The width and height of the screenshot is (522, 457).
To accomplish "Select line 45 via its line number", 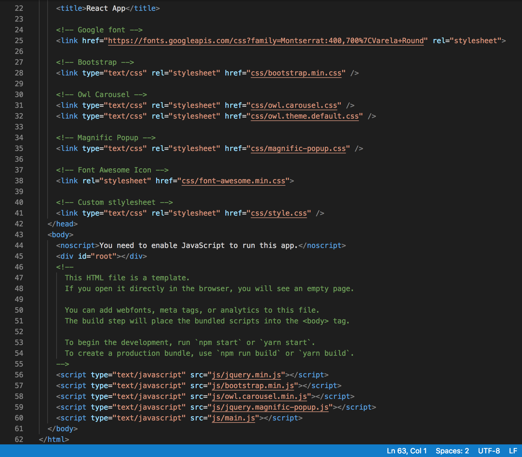I will pos(19,256).
